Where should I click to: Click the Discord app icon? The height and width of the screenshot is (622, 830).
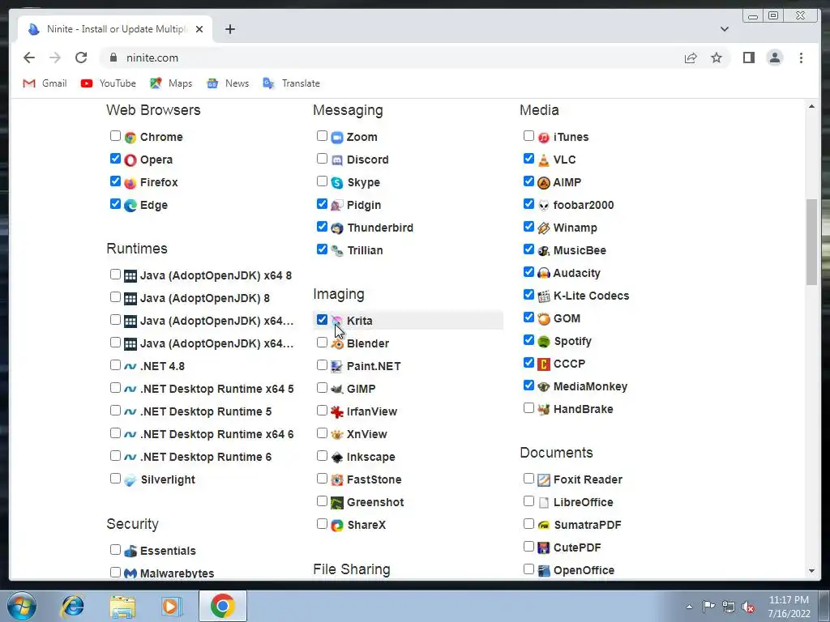(337, 160)
